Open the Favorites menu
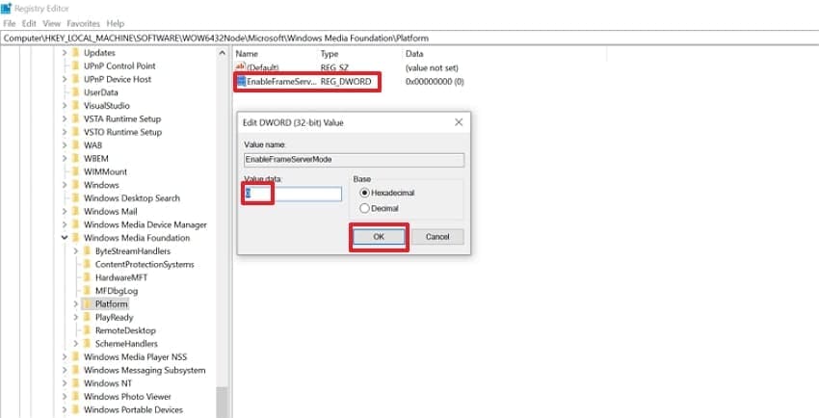The height and width of the screenshot is (418, 819). pyautogui.click(x=83, y=23)
